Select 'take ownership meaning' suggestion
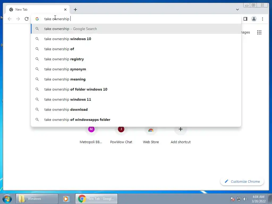The width and height of the screenshot is (272, 204). (136, 79)
